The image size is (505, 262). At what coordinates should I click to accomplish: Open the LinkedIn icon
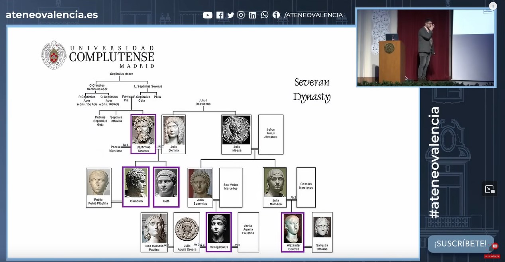click(252, 15)
